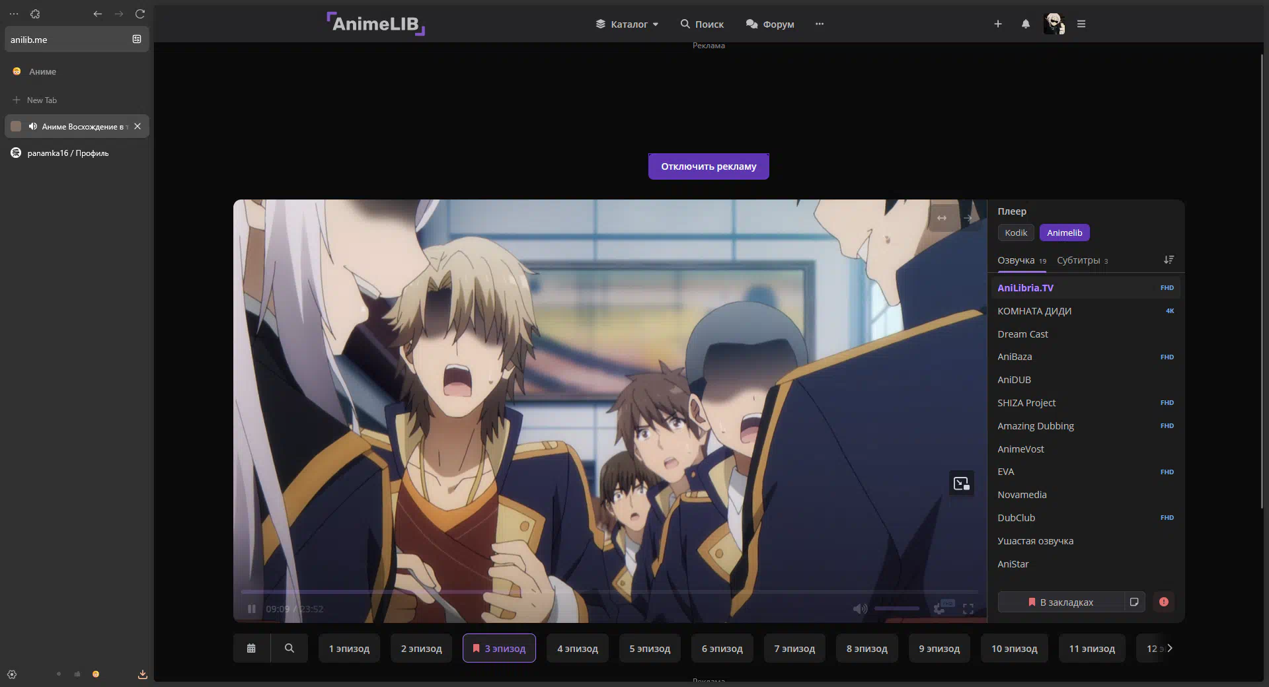
Task: Select the Animelib player
Action: (x=1064, y=233)
